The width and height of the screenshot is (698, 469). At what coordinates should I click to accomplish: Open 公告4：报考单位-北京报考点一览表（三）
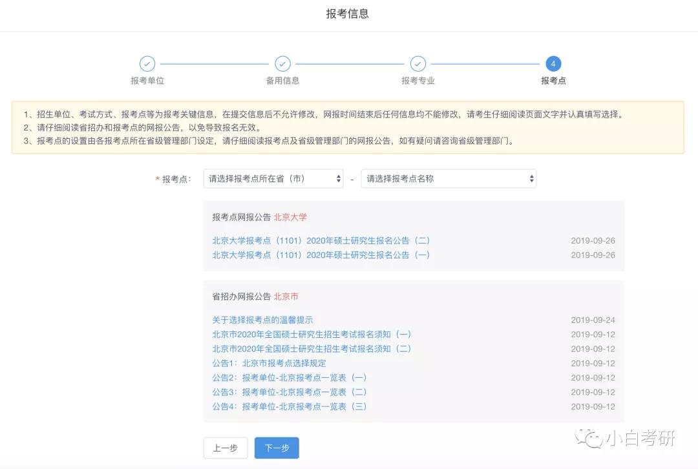coord(290,407)
